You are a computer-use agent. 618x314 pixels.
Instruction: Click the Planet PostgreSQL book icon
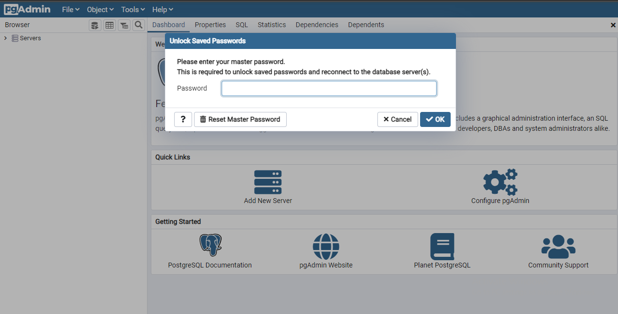[x=442, y=247]
